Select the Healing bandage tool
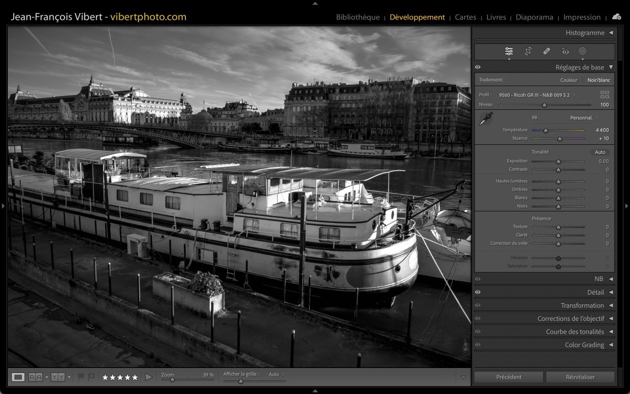Image resolution: width=630 pixels, height=394 pixels. (x=546, y=51)
